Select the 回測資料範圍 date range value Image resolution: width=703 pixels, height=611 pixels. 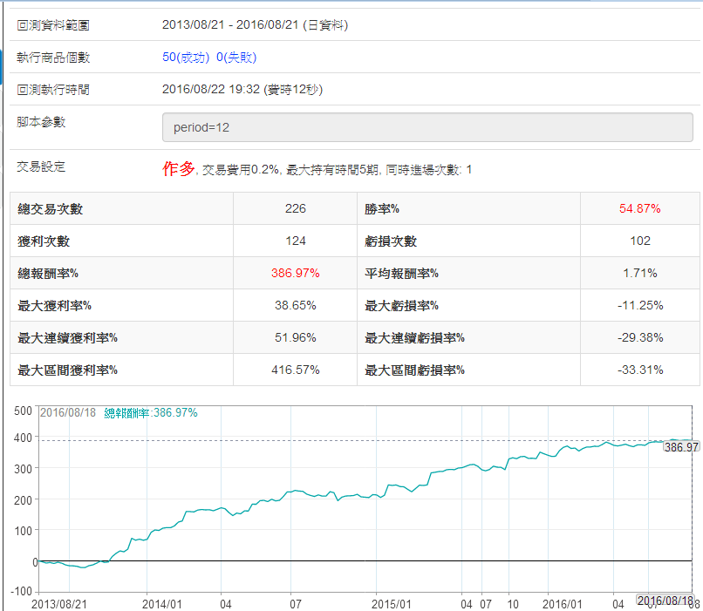pyautogui.click(x=256, y=25)
